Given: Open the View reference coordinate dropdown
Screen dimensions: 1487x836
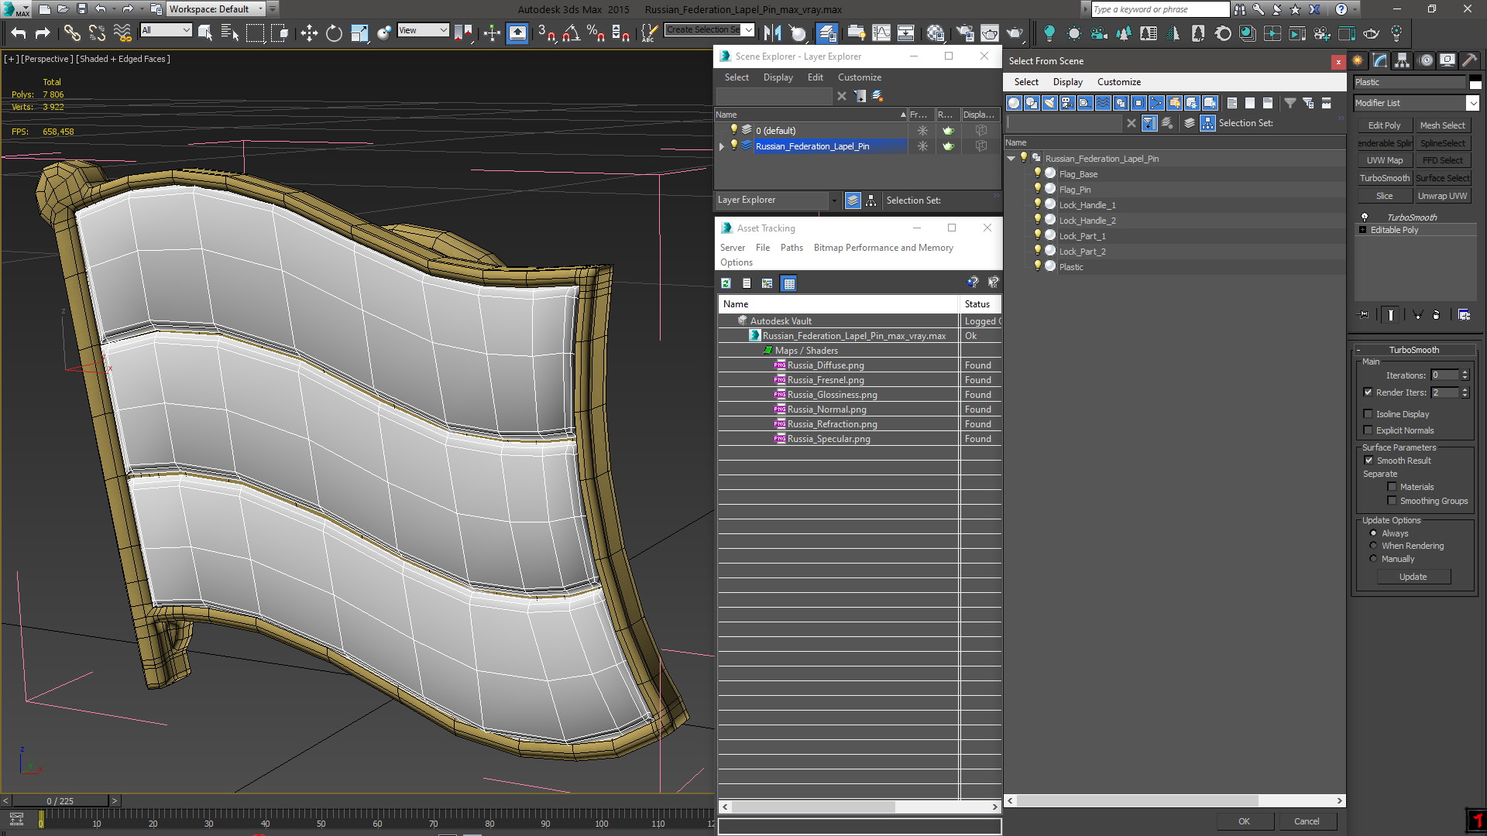Looking at the screenshot, I should [423, 30].
